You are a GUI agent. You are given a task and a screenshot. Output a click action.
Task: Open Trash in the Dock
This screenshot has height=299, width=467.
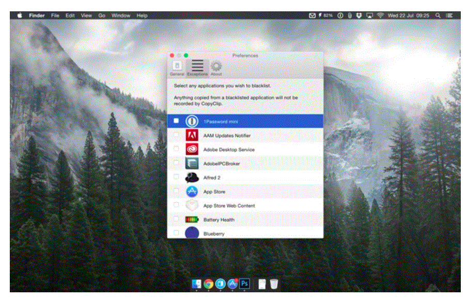click(x=274, y=284)
